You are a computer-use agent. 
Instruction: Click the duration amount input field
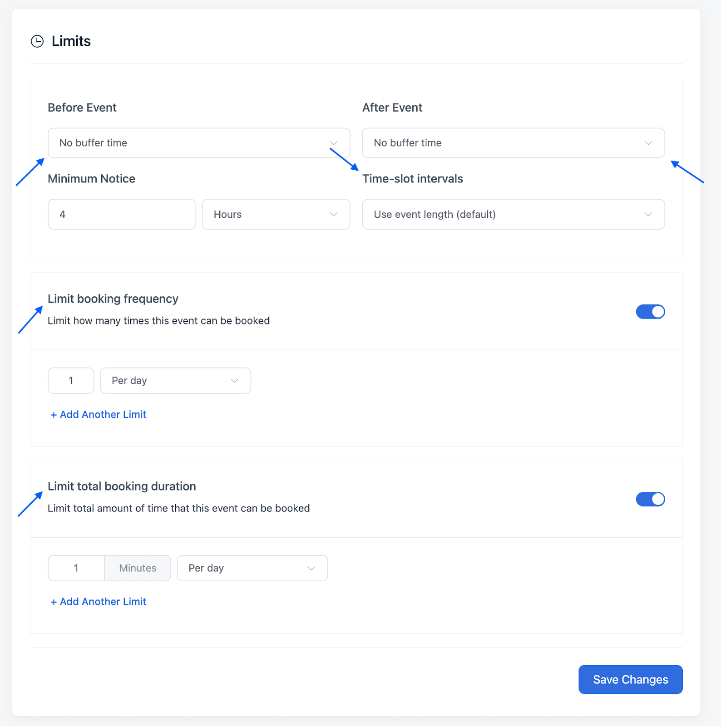pyautogui.click(x=76, y=568)
